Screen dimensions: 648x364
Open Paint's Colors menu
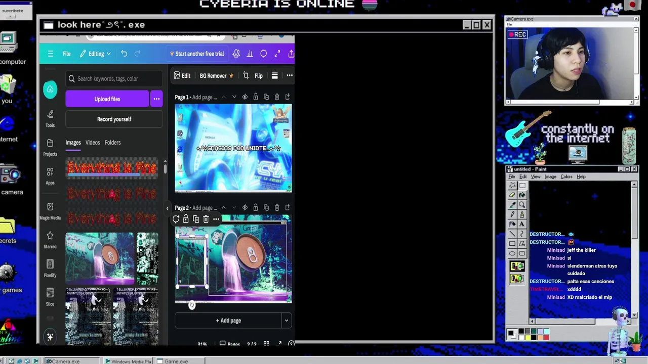pos(566,177)
